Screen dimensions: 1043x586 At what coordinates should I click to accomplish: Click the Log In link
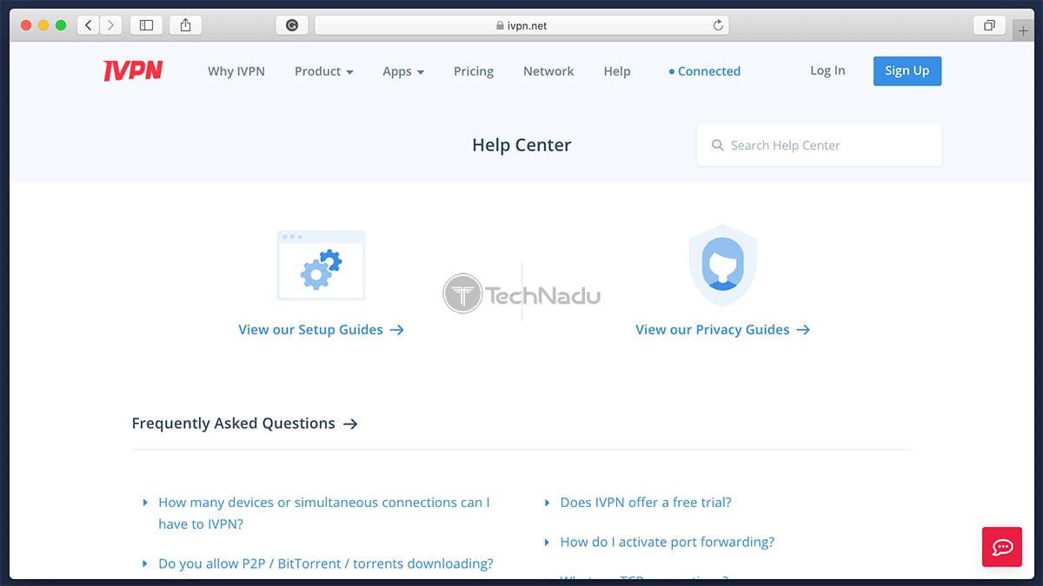[827, 70]
